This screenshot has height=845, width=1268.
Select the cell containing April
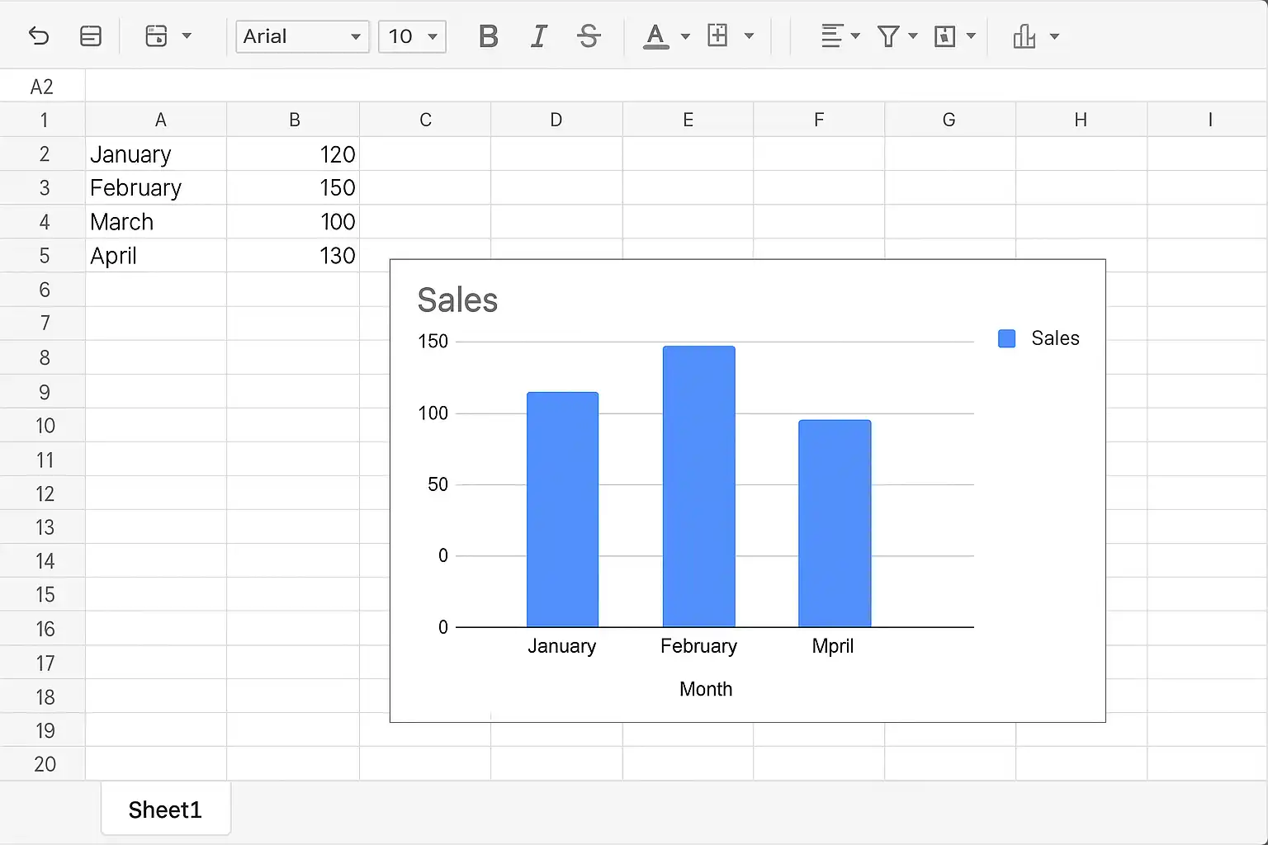coord(156,256)
